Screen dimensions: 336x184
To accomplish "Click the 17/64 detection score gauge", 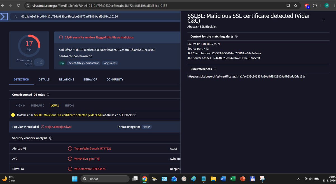I will click(29, 45).
